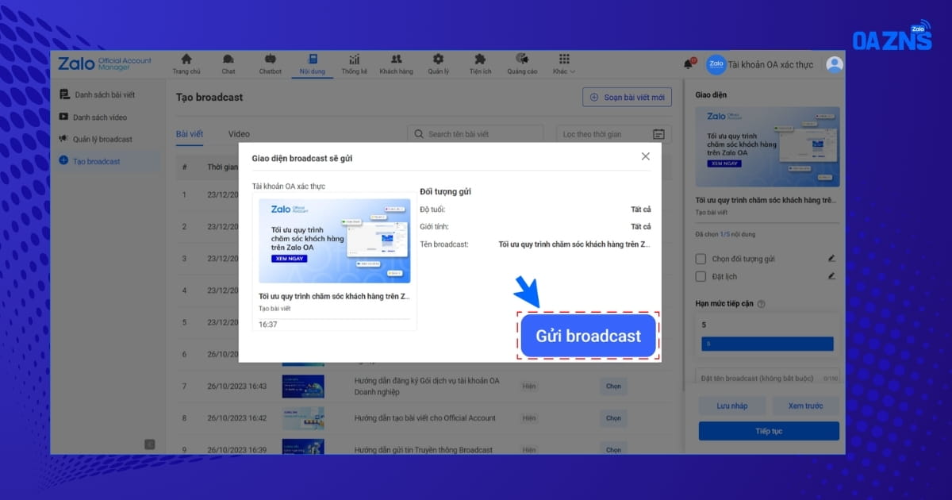952x500 pixels.
Task: Open the Chat icon in top navigation
Action: click(x=228, y=63)
